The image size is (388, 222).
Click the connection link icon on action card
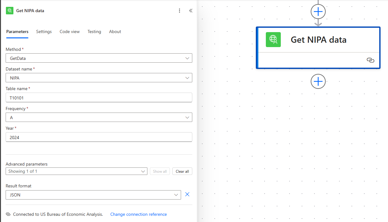(x=371, y=60)
